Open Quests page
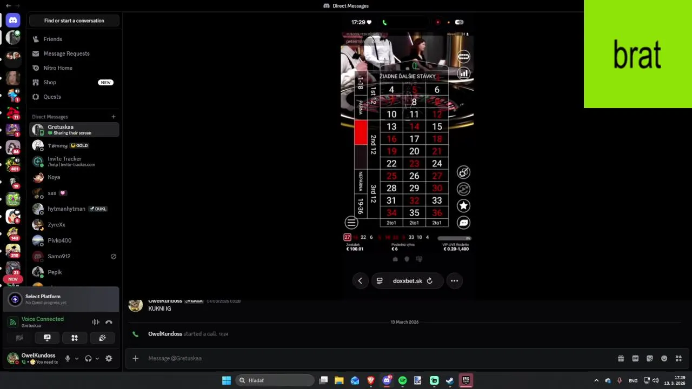The width and height of the screenshot is (692, 389). 74,97
